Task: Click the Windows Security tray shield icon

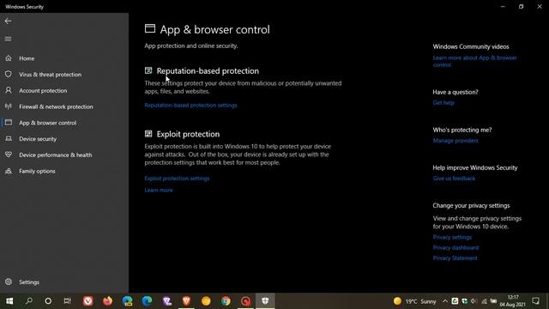Action: (x=464, y=301)
